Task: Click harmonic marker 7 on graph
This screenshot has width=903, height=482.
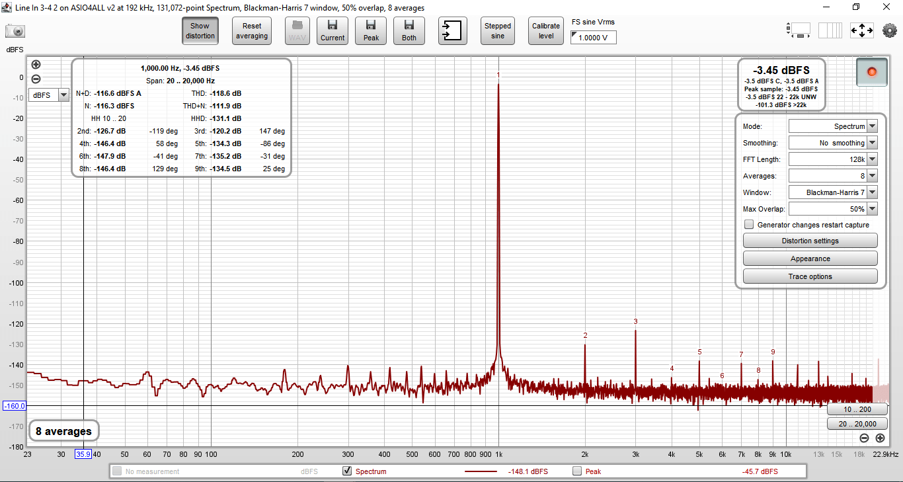Action: tap(741, 354)
